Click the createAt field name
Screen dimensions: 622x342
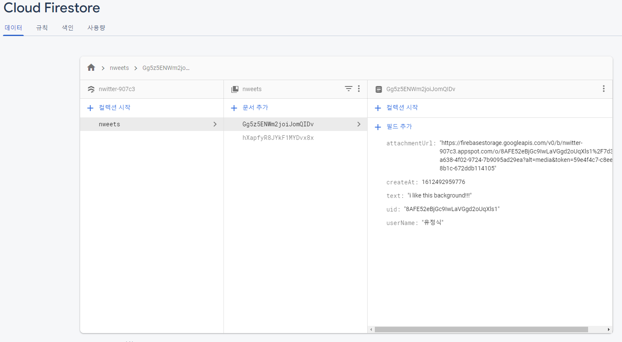[x=402, y=182]
